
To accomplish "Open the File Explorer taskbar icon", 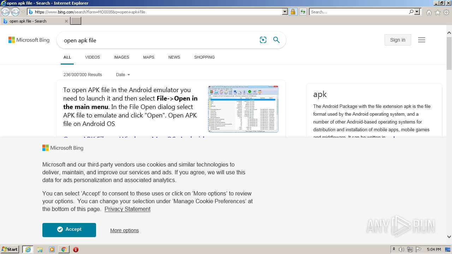I will (40, 249).
